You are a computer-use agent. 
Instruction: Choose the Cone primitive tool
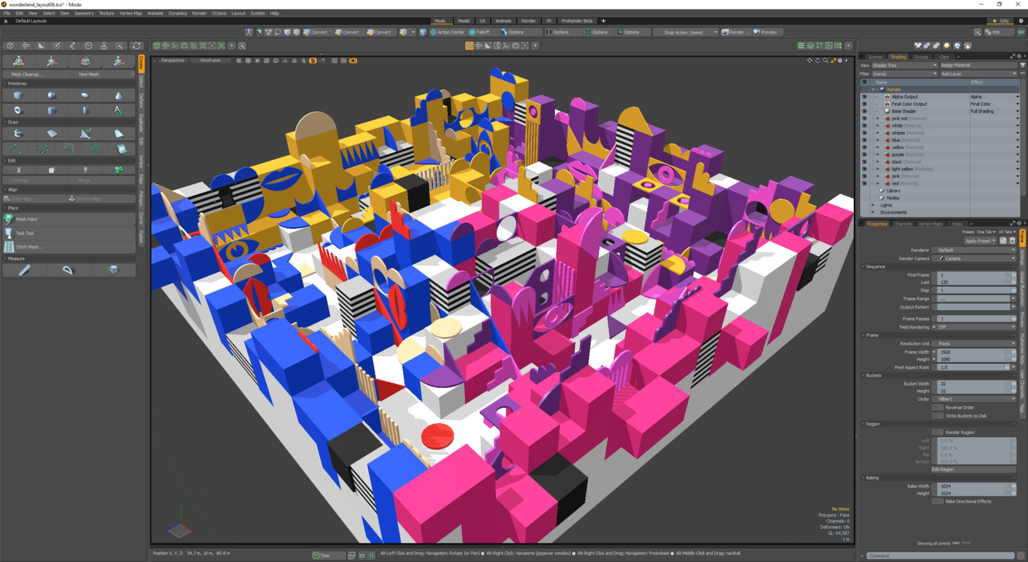(x=118, y=96)
